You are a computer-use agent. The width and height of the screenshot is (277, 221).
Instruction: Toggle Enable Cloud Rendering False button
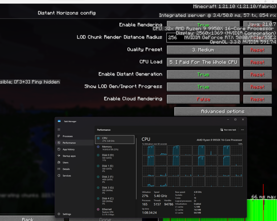(x=203, y=99)
